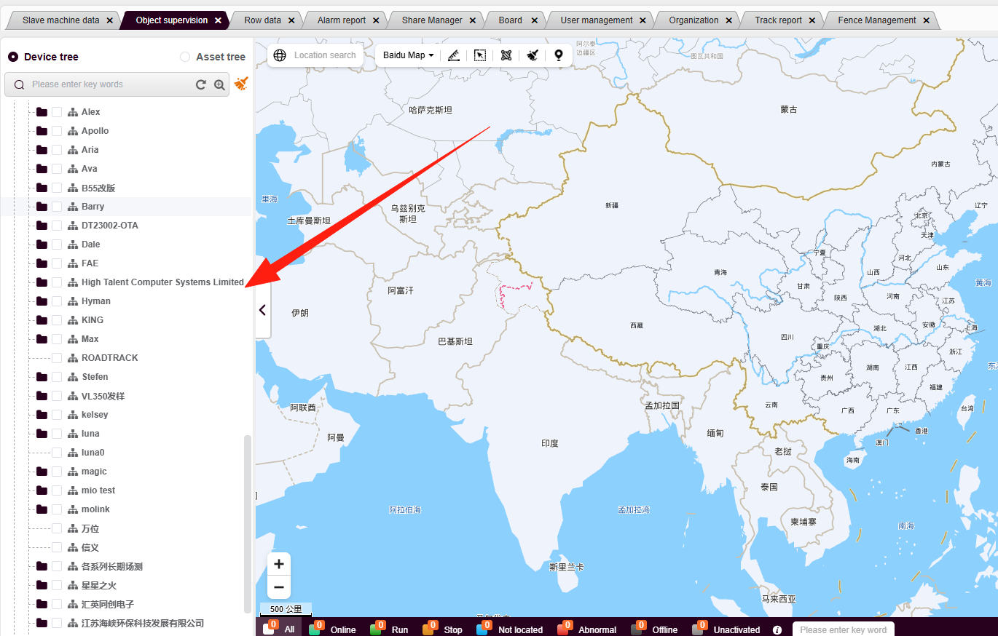This screenshot has height=636, width=998.
Task: Check the box next to Barry
Action: 57,207
